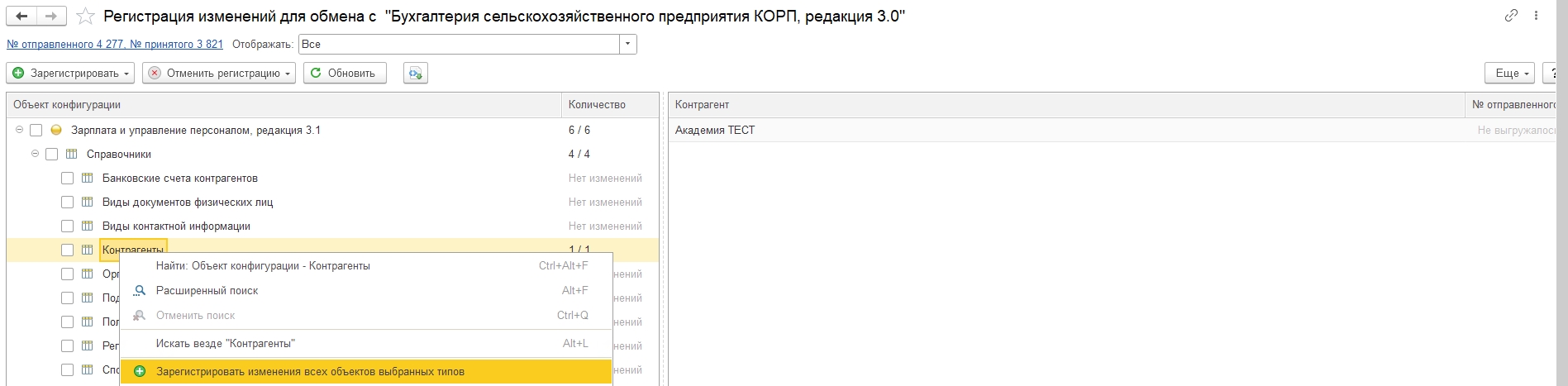Open the three-dots window menu
This screenshot has width=1568, height=386.
(1537, 16)
